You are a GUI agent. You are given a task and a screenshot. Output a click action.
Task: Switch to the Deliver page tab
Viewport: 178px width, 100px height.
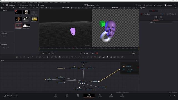point(122,96)
